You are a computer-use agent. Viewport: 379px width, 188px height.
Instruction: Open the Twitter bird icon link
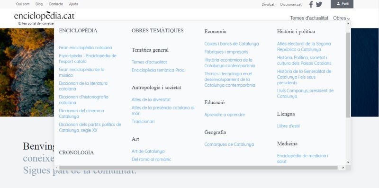[319, 4]
